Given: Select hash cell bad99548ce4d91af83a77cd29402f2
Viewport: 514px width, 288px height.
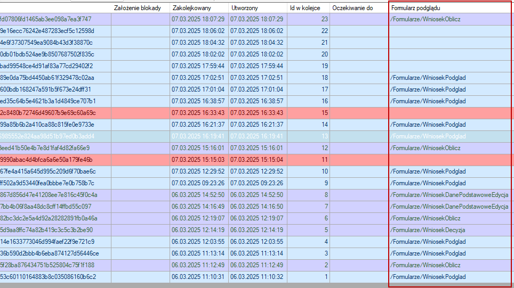Looking at the screenshot, I should coord(55,66).
